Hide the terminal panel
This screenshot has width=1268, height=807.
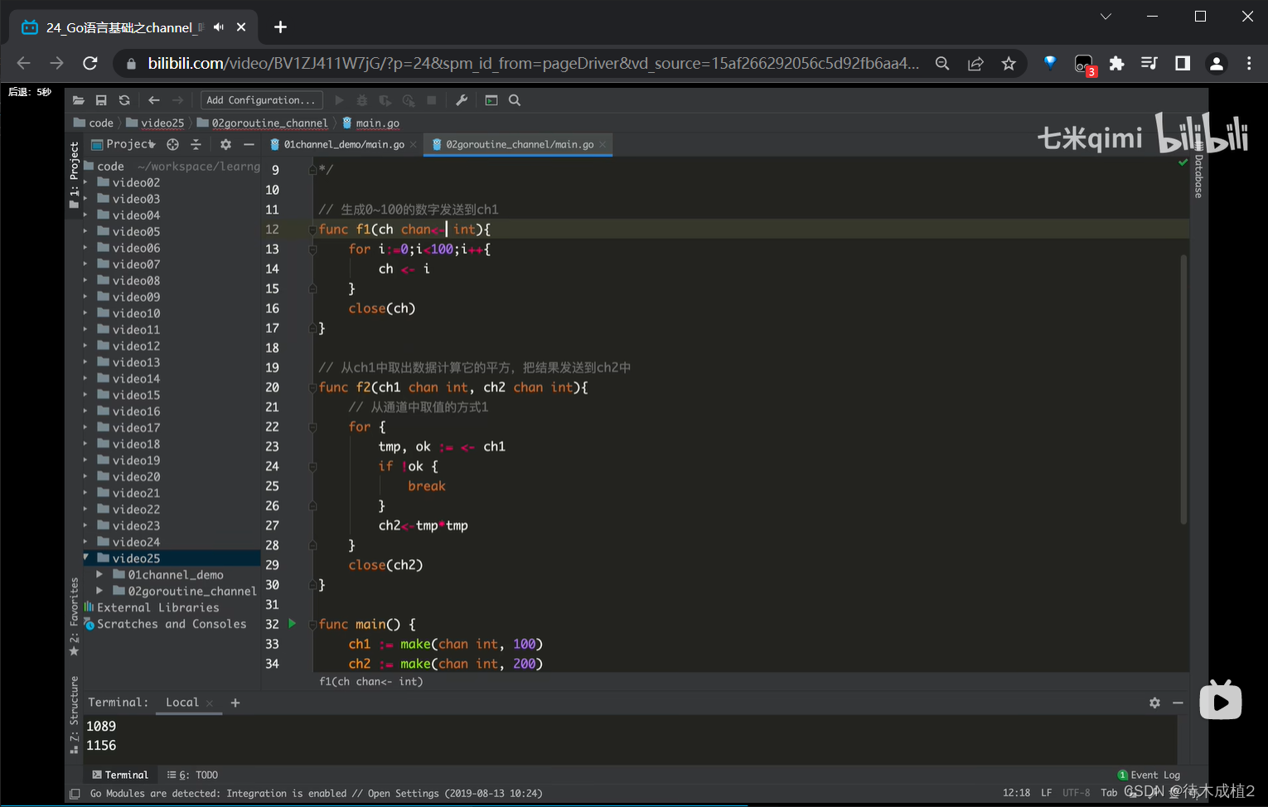(x=1178, y=703)
